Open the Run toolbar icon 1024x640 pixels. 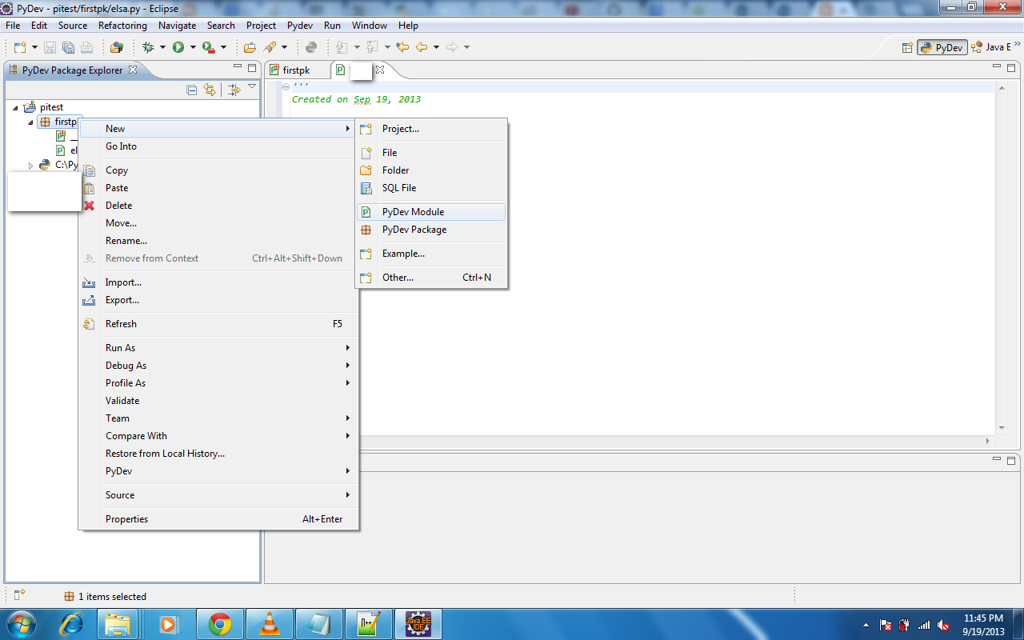(x=178, y=46)
